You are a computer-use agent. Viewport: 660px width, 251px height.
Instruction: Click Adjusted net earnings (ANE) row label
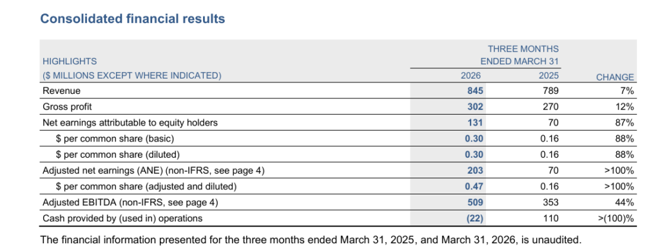point(153,171)
